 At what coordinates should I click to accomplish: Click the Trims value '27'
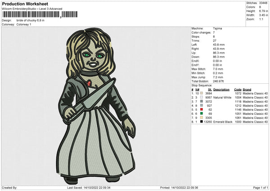(215, 41)
